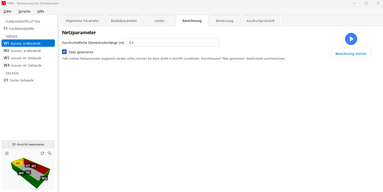Switch to the Bemessung tab

224,20
